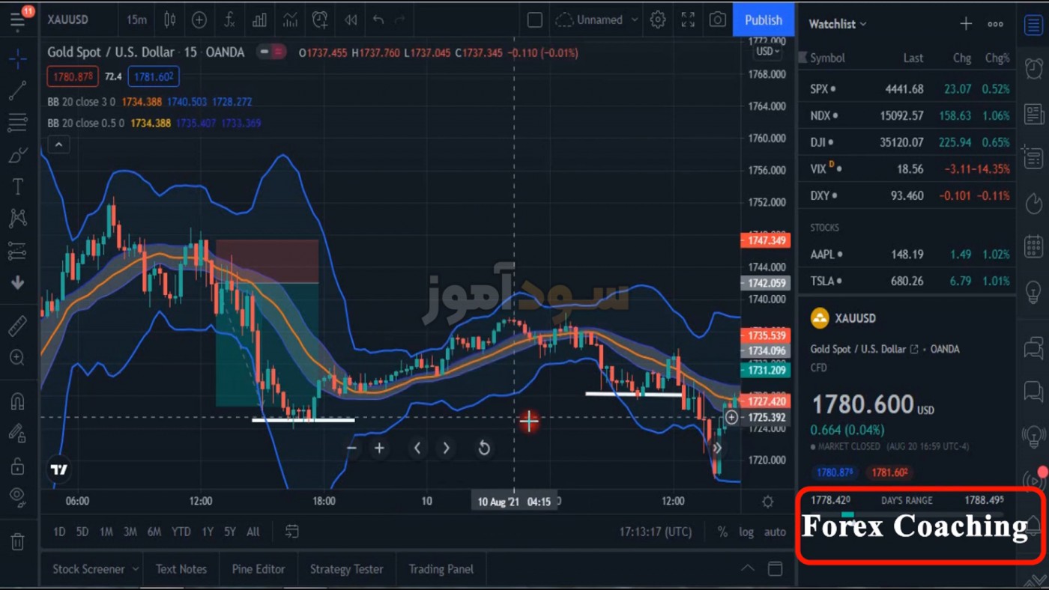Undo the last chart action

click(x=378, y=20)
